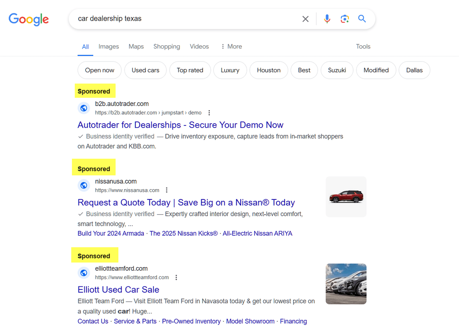Open the three-dot menu for the Elliott Ford ad

pos(176,277)
